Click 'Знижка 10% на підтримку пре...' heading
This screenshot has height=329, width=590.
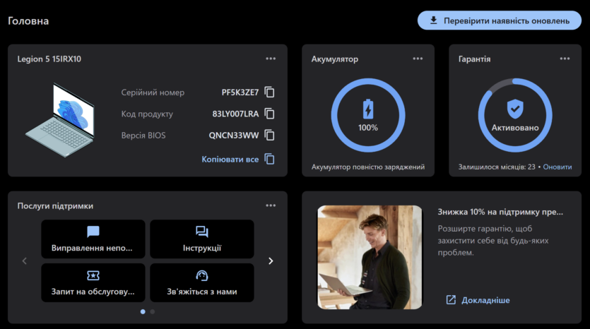pyautogui.click(x=500, y=212)
